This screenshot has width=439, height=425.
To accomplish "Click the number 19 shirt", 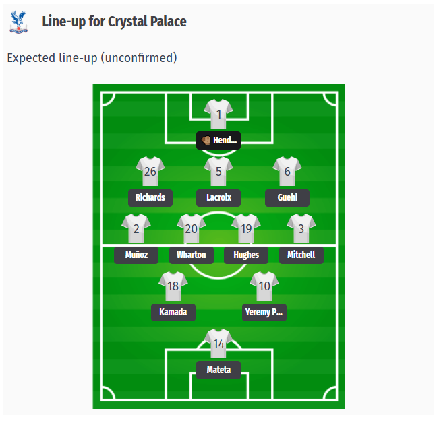I will (246, 228).
